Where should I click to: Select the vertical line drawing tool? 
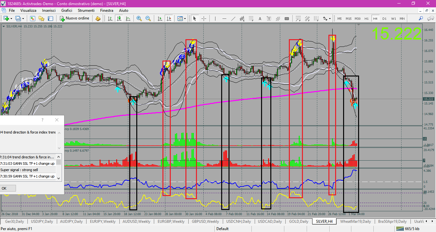point(215,18)
